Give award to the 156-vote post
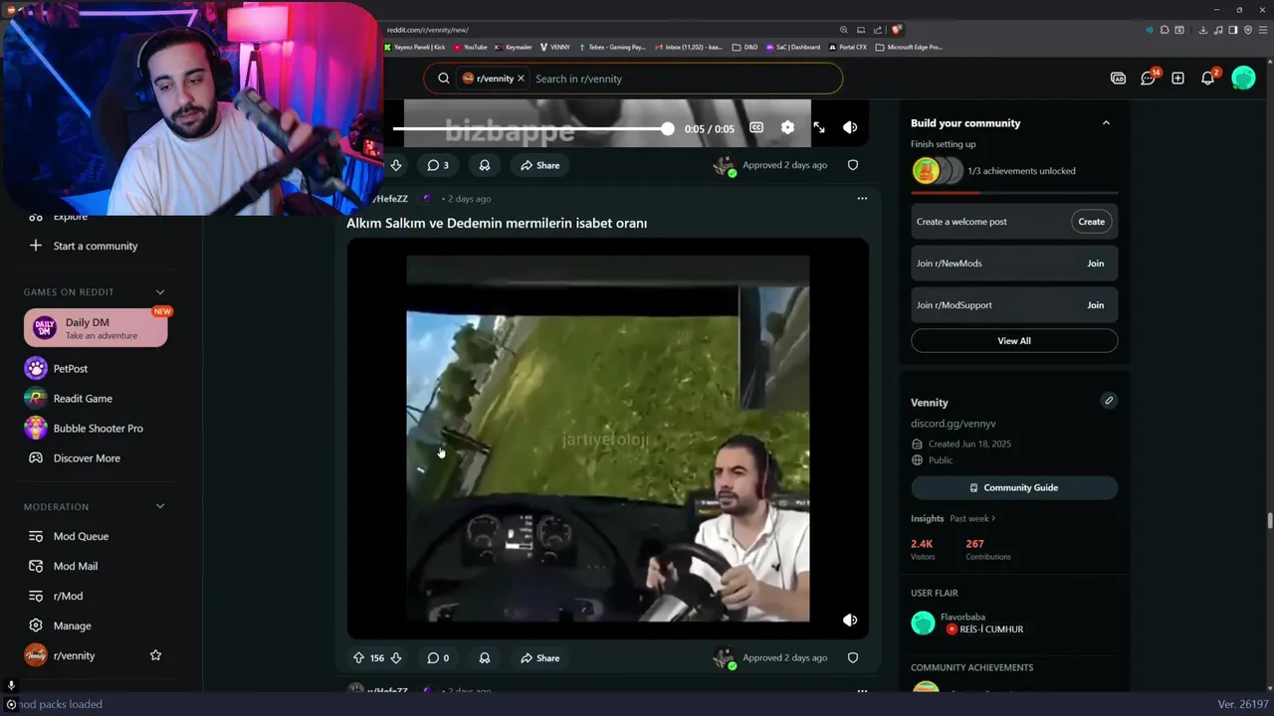This screenshot has height=716, width=1274. 485,657
